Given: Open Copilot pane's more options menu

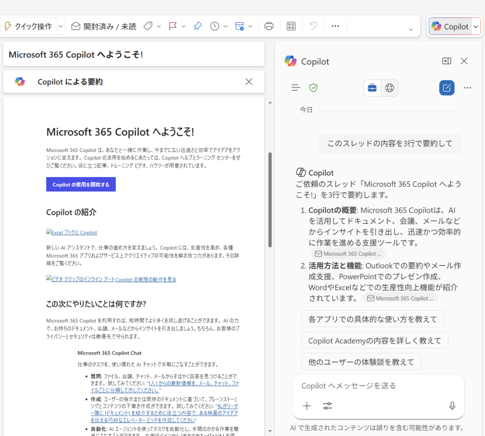Looking at the screenshot, I should [467, 88].
